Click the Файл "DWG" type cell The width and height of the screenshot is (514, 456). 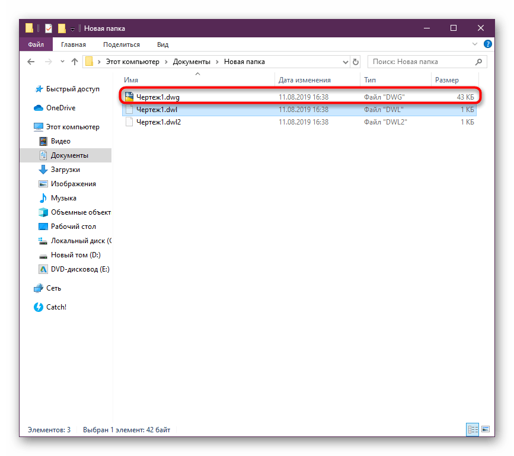click(384, 97)
